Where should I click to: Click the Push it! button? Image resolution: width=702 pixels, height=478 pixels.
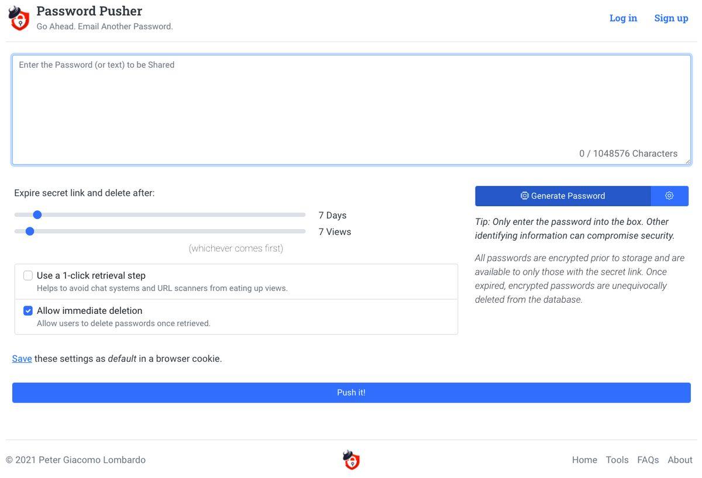(351, 393)
